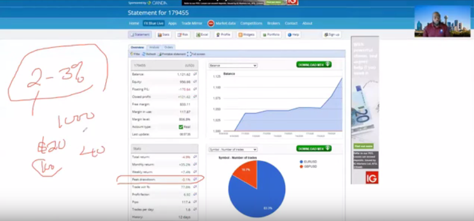Switch to the Analysis tab

click(154, 47)
